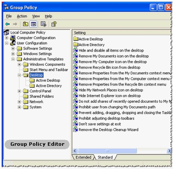
Task: Collapse the User Configuration node
Action: coord(6,43)
